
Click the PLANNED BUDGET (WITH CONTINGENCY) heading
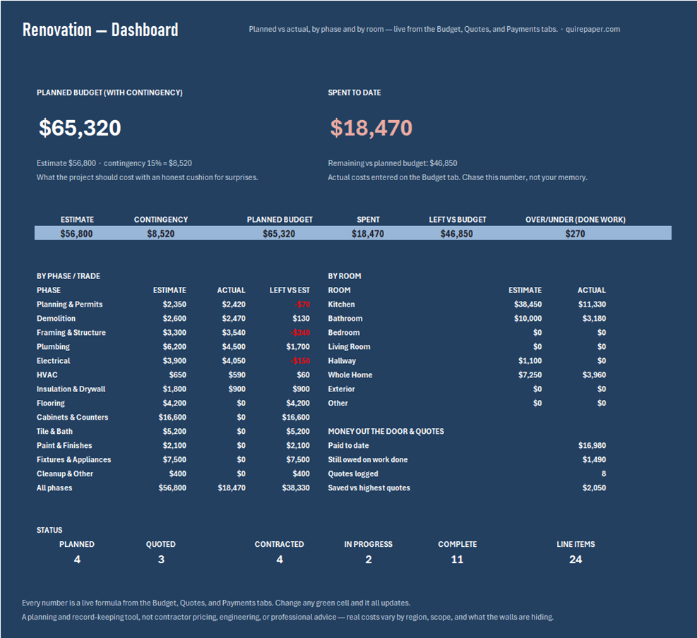pyautogui.click(x=109, y=93)
